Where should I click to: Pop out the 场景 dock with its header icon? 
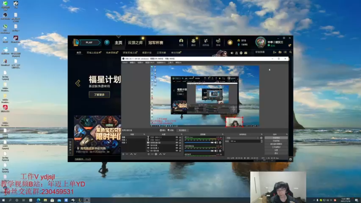click(144, 134)
